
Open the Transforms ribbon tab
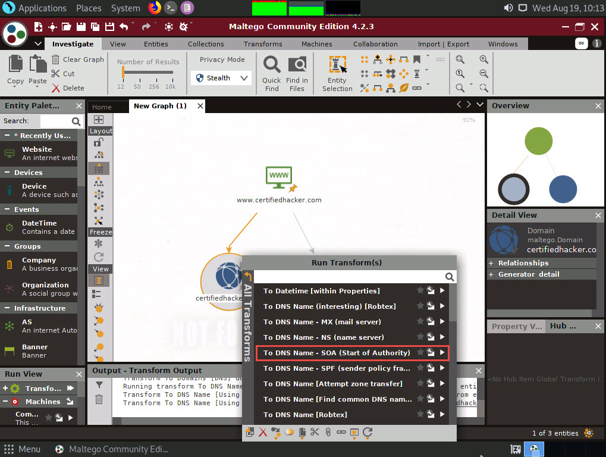(x=263, y=44)
